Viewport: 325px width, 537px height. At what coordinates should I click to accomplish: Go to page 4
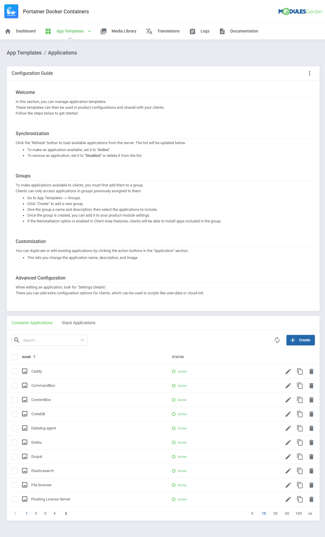55,514
